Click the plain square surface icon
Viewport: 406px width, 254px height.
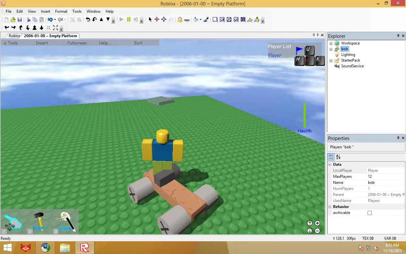tap(215, 20)
